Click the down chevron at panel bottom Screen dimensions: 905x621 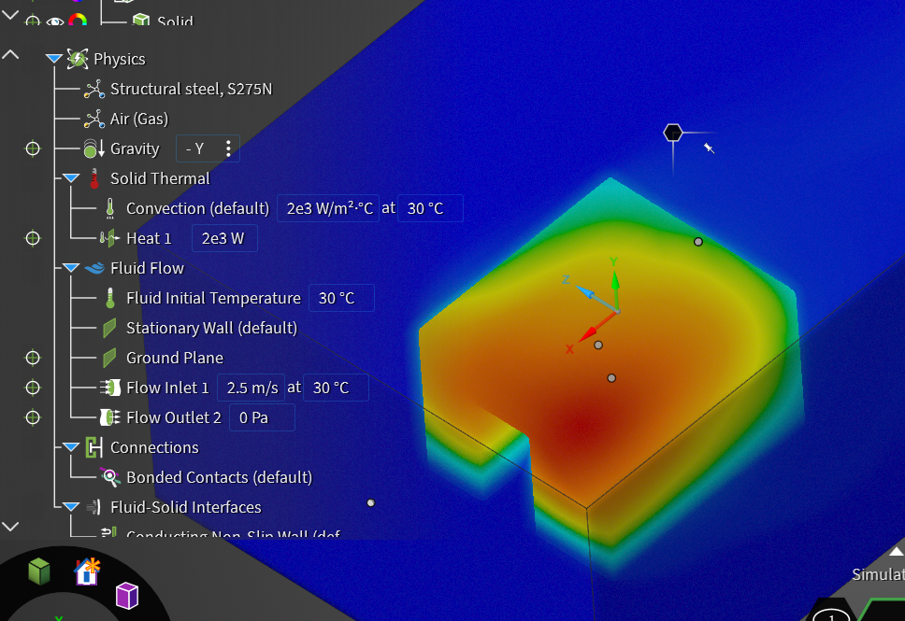(x=10, y=527)
